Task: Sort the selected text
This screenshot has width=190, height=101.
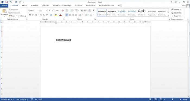Action: tap(90, 11)
